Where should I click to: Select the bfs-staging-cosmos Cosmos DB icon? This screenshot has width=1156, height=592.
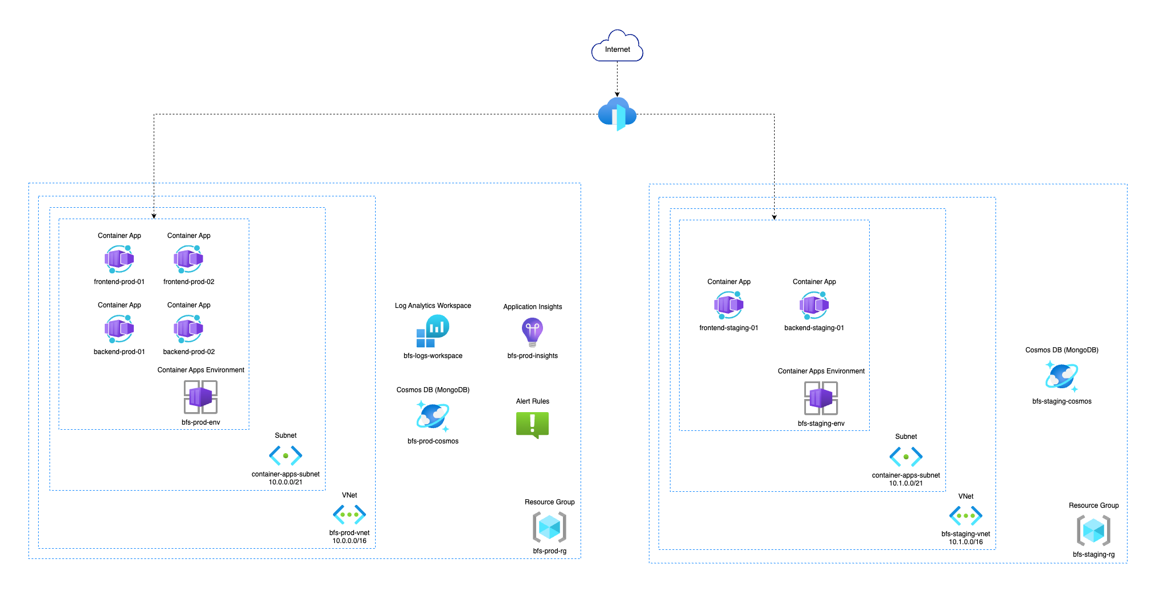1062,376
